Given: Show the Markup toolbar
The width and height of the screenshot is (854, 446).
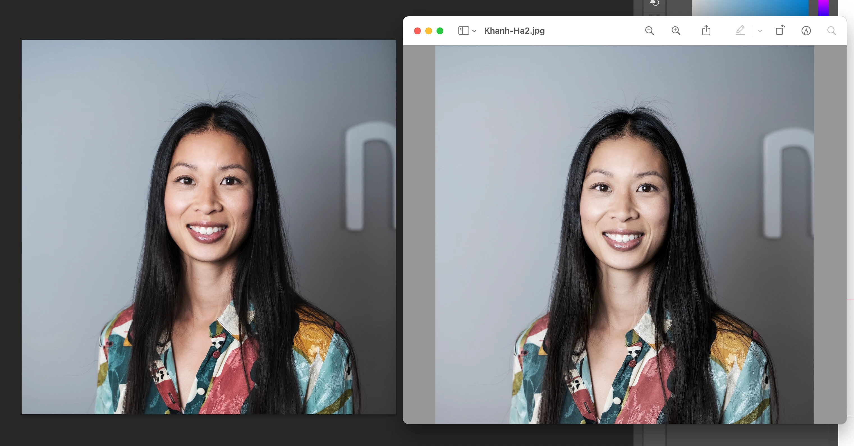Looking at the screenshot, I should click(806, 31).
